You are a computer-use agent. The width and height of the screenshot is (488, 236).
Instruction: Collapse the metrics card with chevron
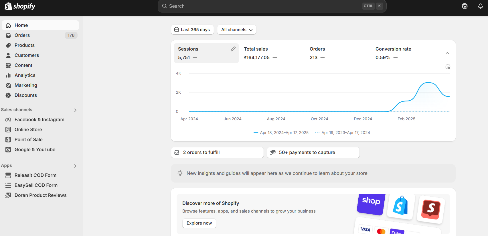tap(447, 53)
